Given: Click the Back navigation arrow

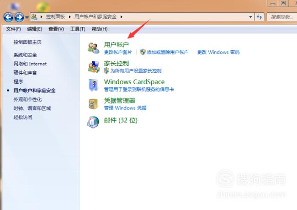Looking at the screenshot, I should click(8, 17).
